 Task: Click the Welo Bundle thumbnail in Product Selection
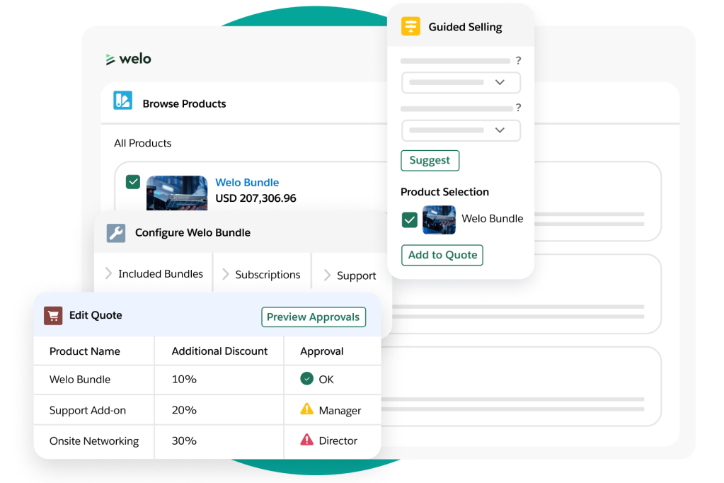pos(439,220)
